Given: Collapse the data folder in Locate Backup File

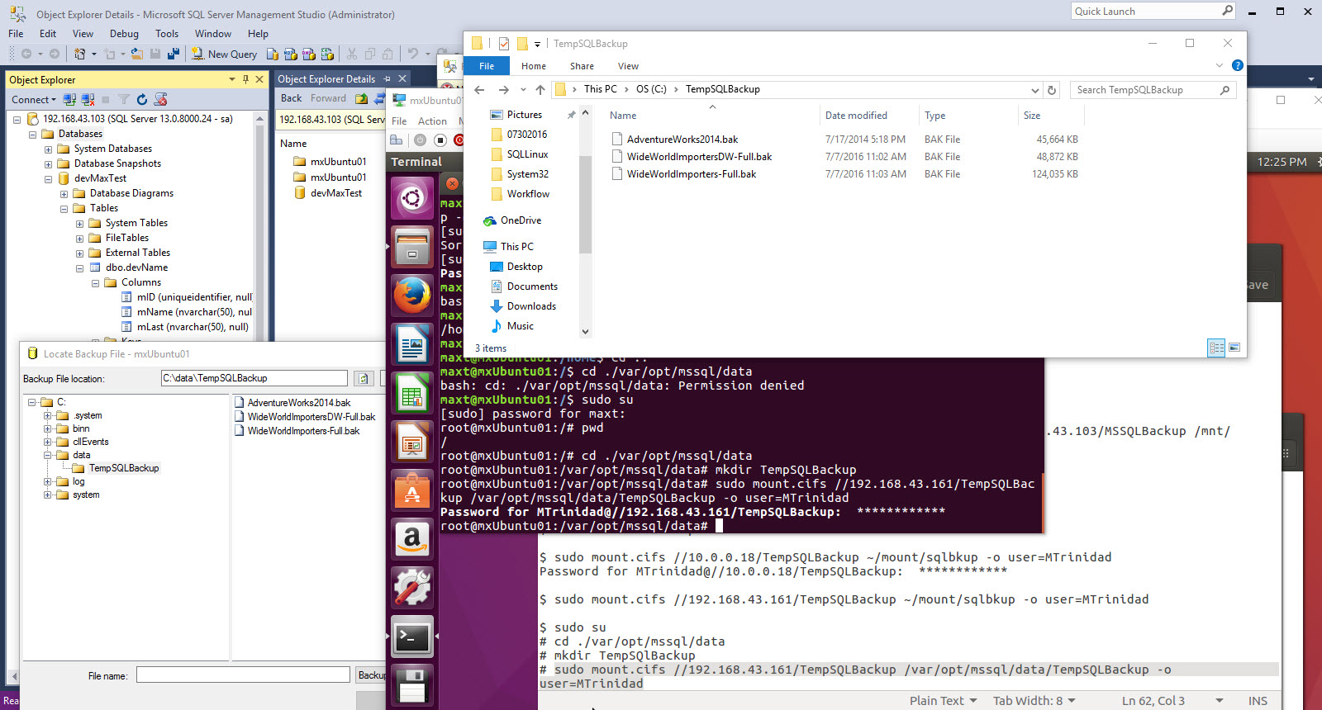Looking at the screenshot, I should pyautogui.click(x=48, y=455).
